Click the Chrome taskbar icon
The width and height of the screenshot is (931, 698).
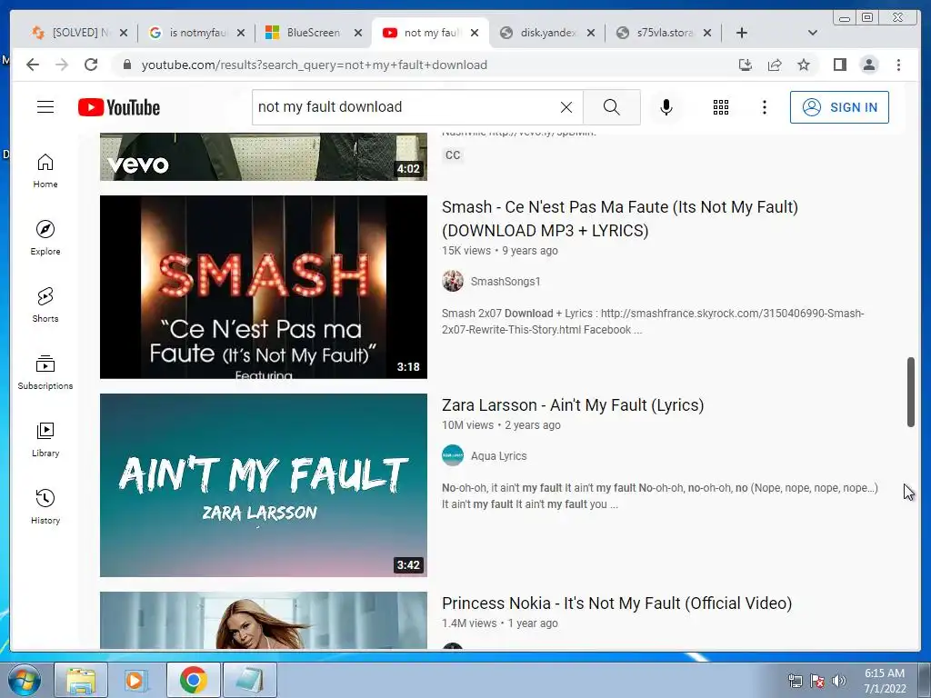point(194,680)
